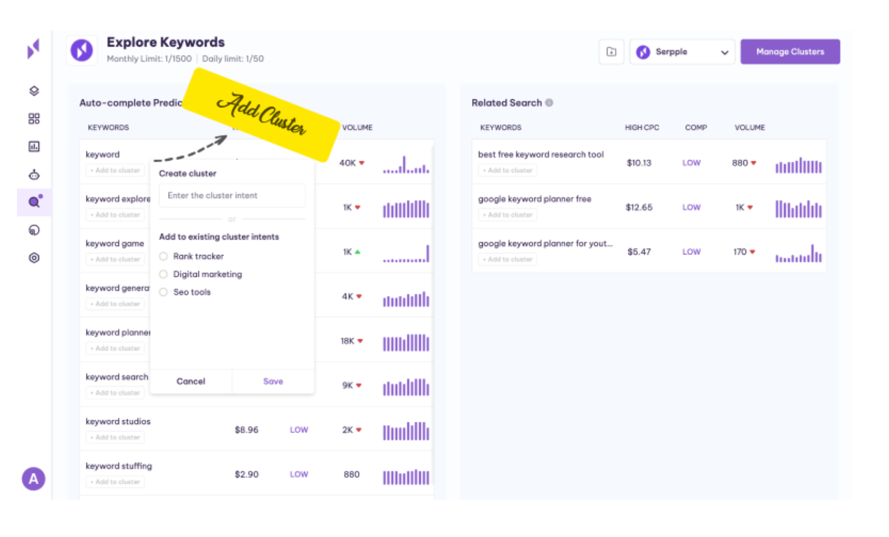
Task: Open the Serpple project dropdown
Action: pos(682,52)
